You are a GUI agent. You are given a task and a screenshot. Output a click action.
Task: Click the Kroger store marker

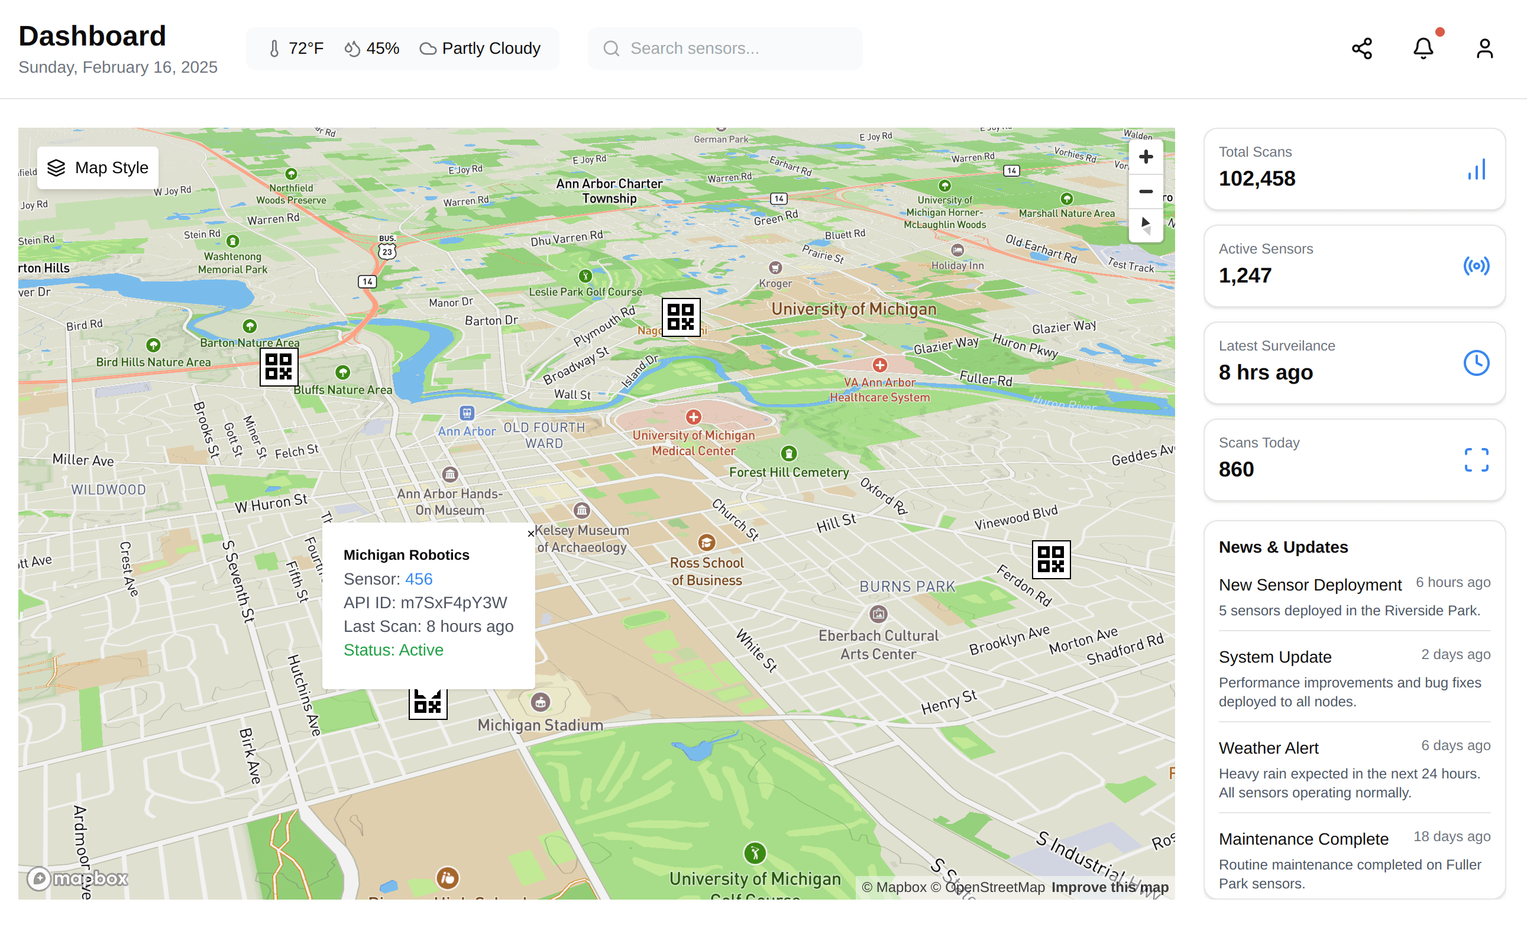coord(775,268)
